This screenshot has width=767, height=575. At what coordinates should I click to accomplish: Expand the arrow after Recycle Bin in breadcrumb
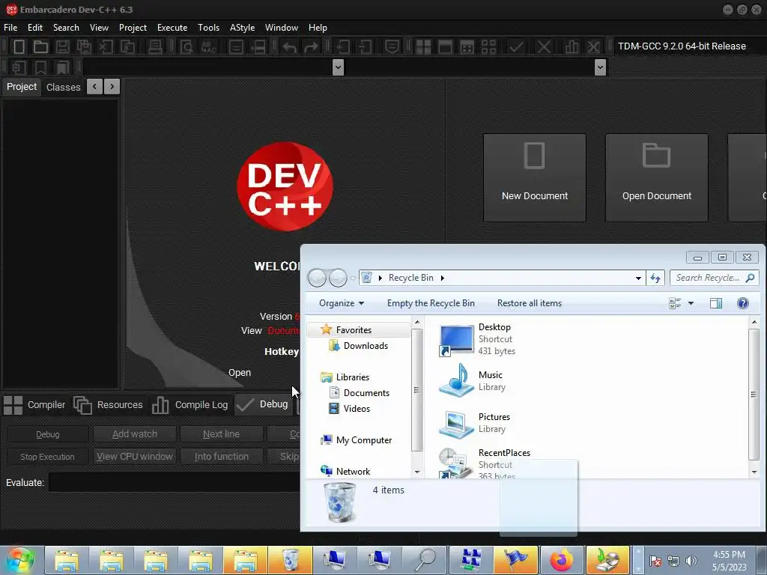pyautogui.click(x=442, y=278)
